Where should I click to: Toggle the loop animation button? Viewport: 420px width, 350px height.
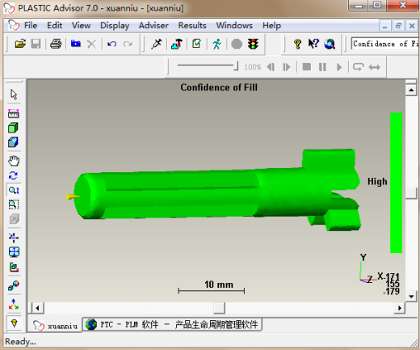pyautogui.click(x=359, y=66)
